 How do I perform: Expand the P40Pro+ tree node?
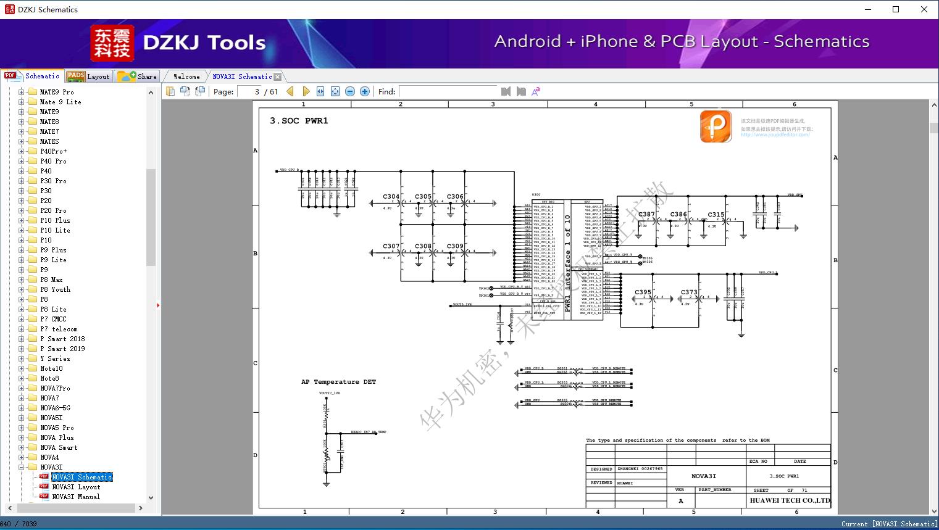coord(22,151)
